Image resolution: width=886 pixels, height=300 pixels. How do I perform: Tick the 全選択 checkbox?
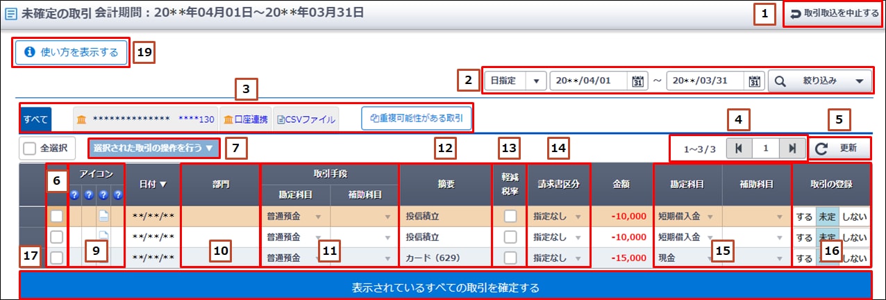point(30,148)
